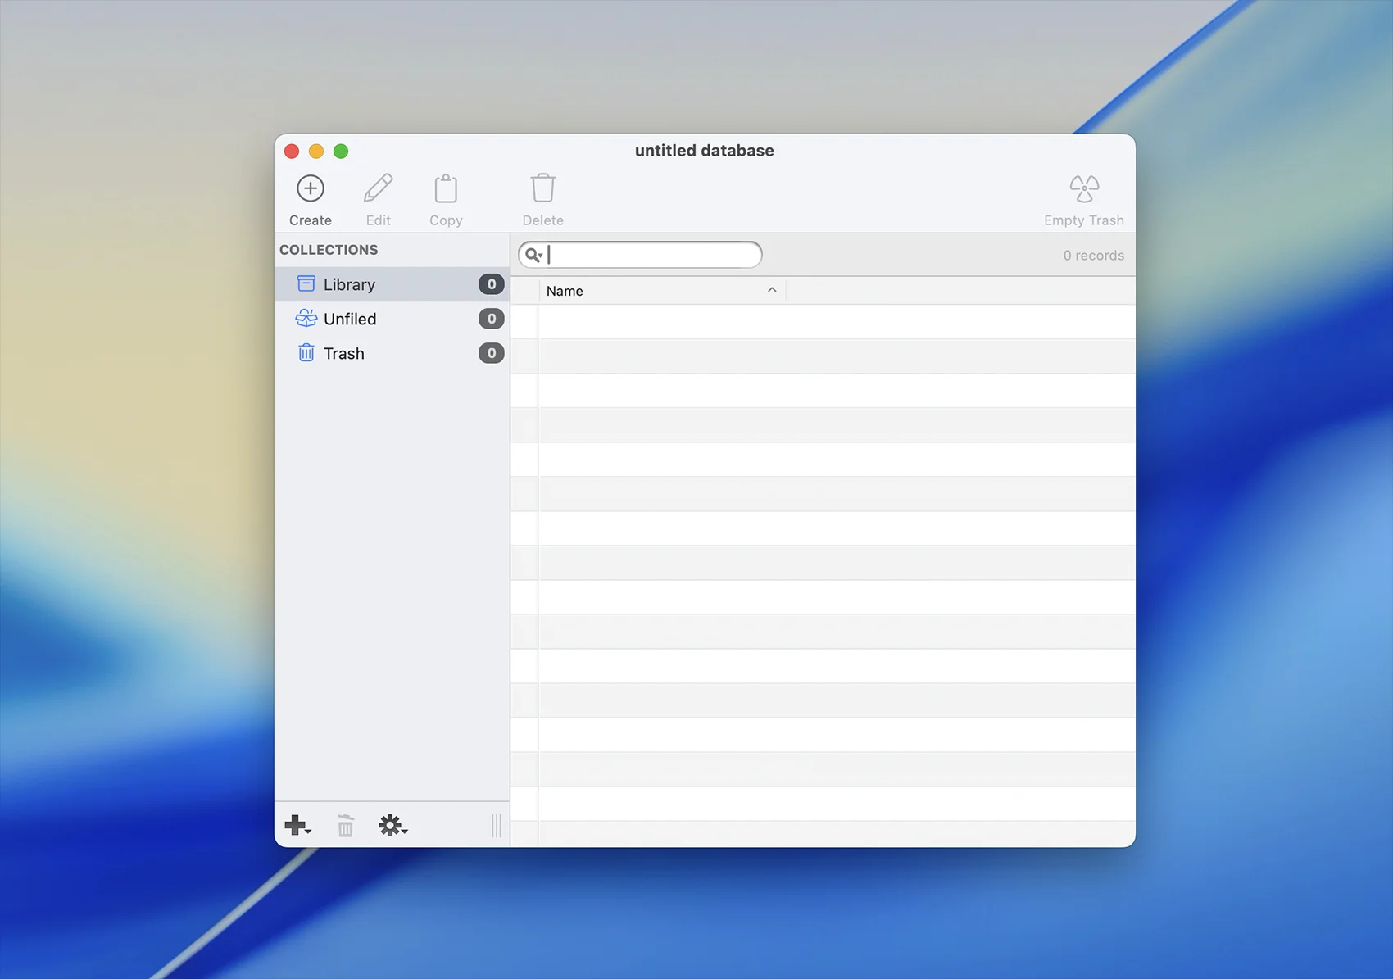Select the Unfiled collection
Image resolution: width=1393 pixels, height=979 pixels.
[350, 319]
